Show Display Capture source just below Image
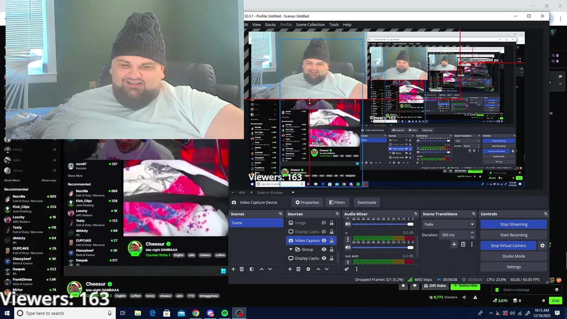The image size is (567, 319). point(324,232)
